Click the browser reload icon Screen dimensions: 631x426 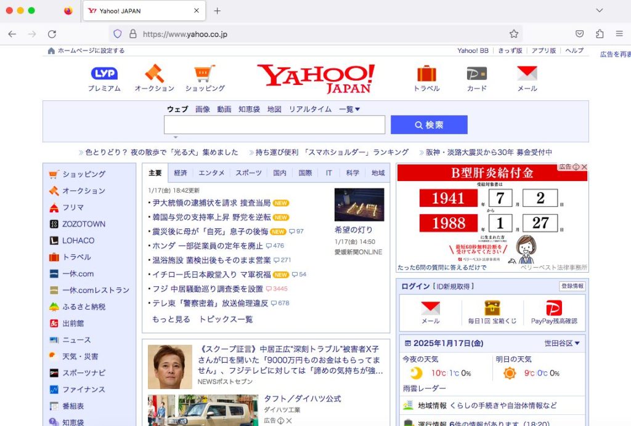click(x=52, y=34)
